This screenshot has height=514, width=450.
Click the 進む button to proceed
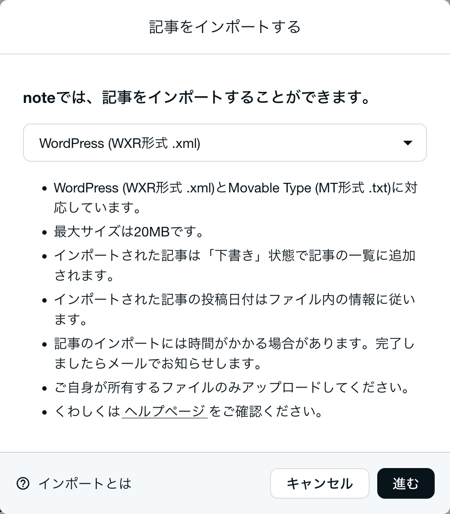pyautogui.click(x=406, y=483)
